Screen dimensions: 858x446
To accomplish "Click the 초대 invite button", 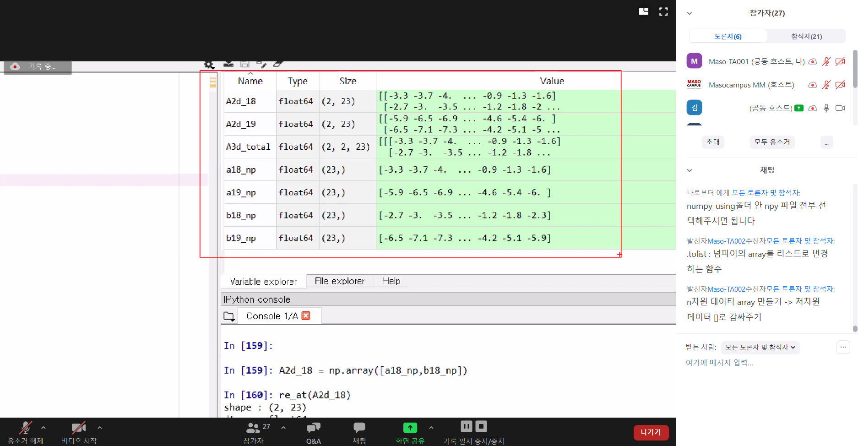I will (x=712, y=142).
